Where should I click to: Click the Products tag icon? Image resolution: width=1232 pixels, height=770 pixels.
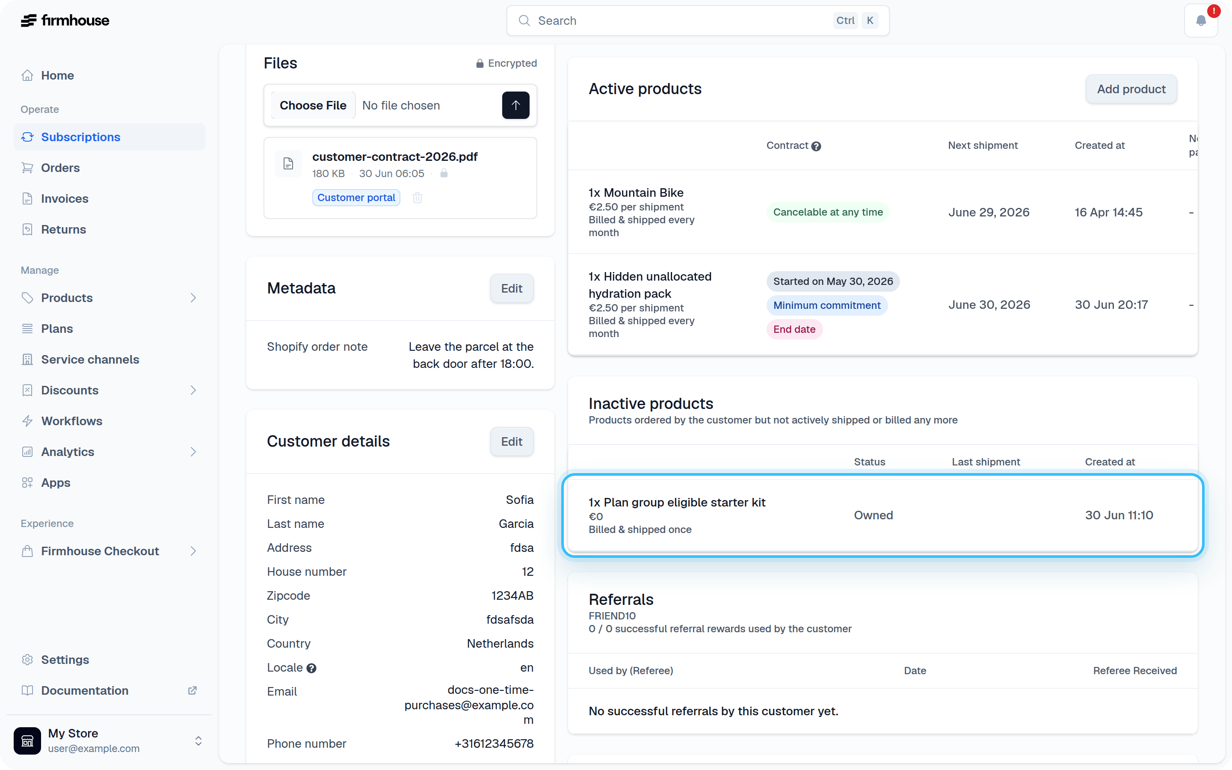[x=27, y=298]
